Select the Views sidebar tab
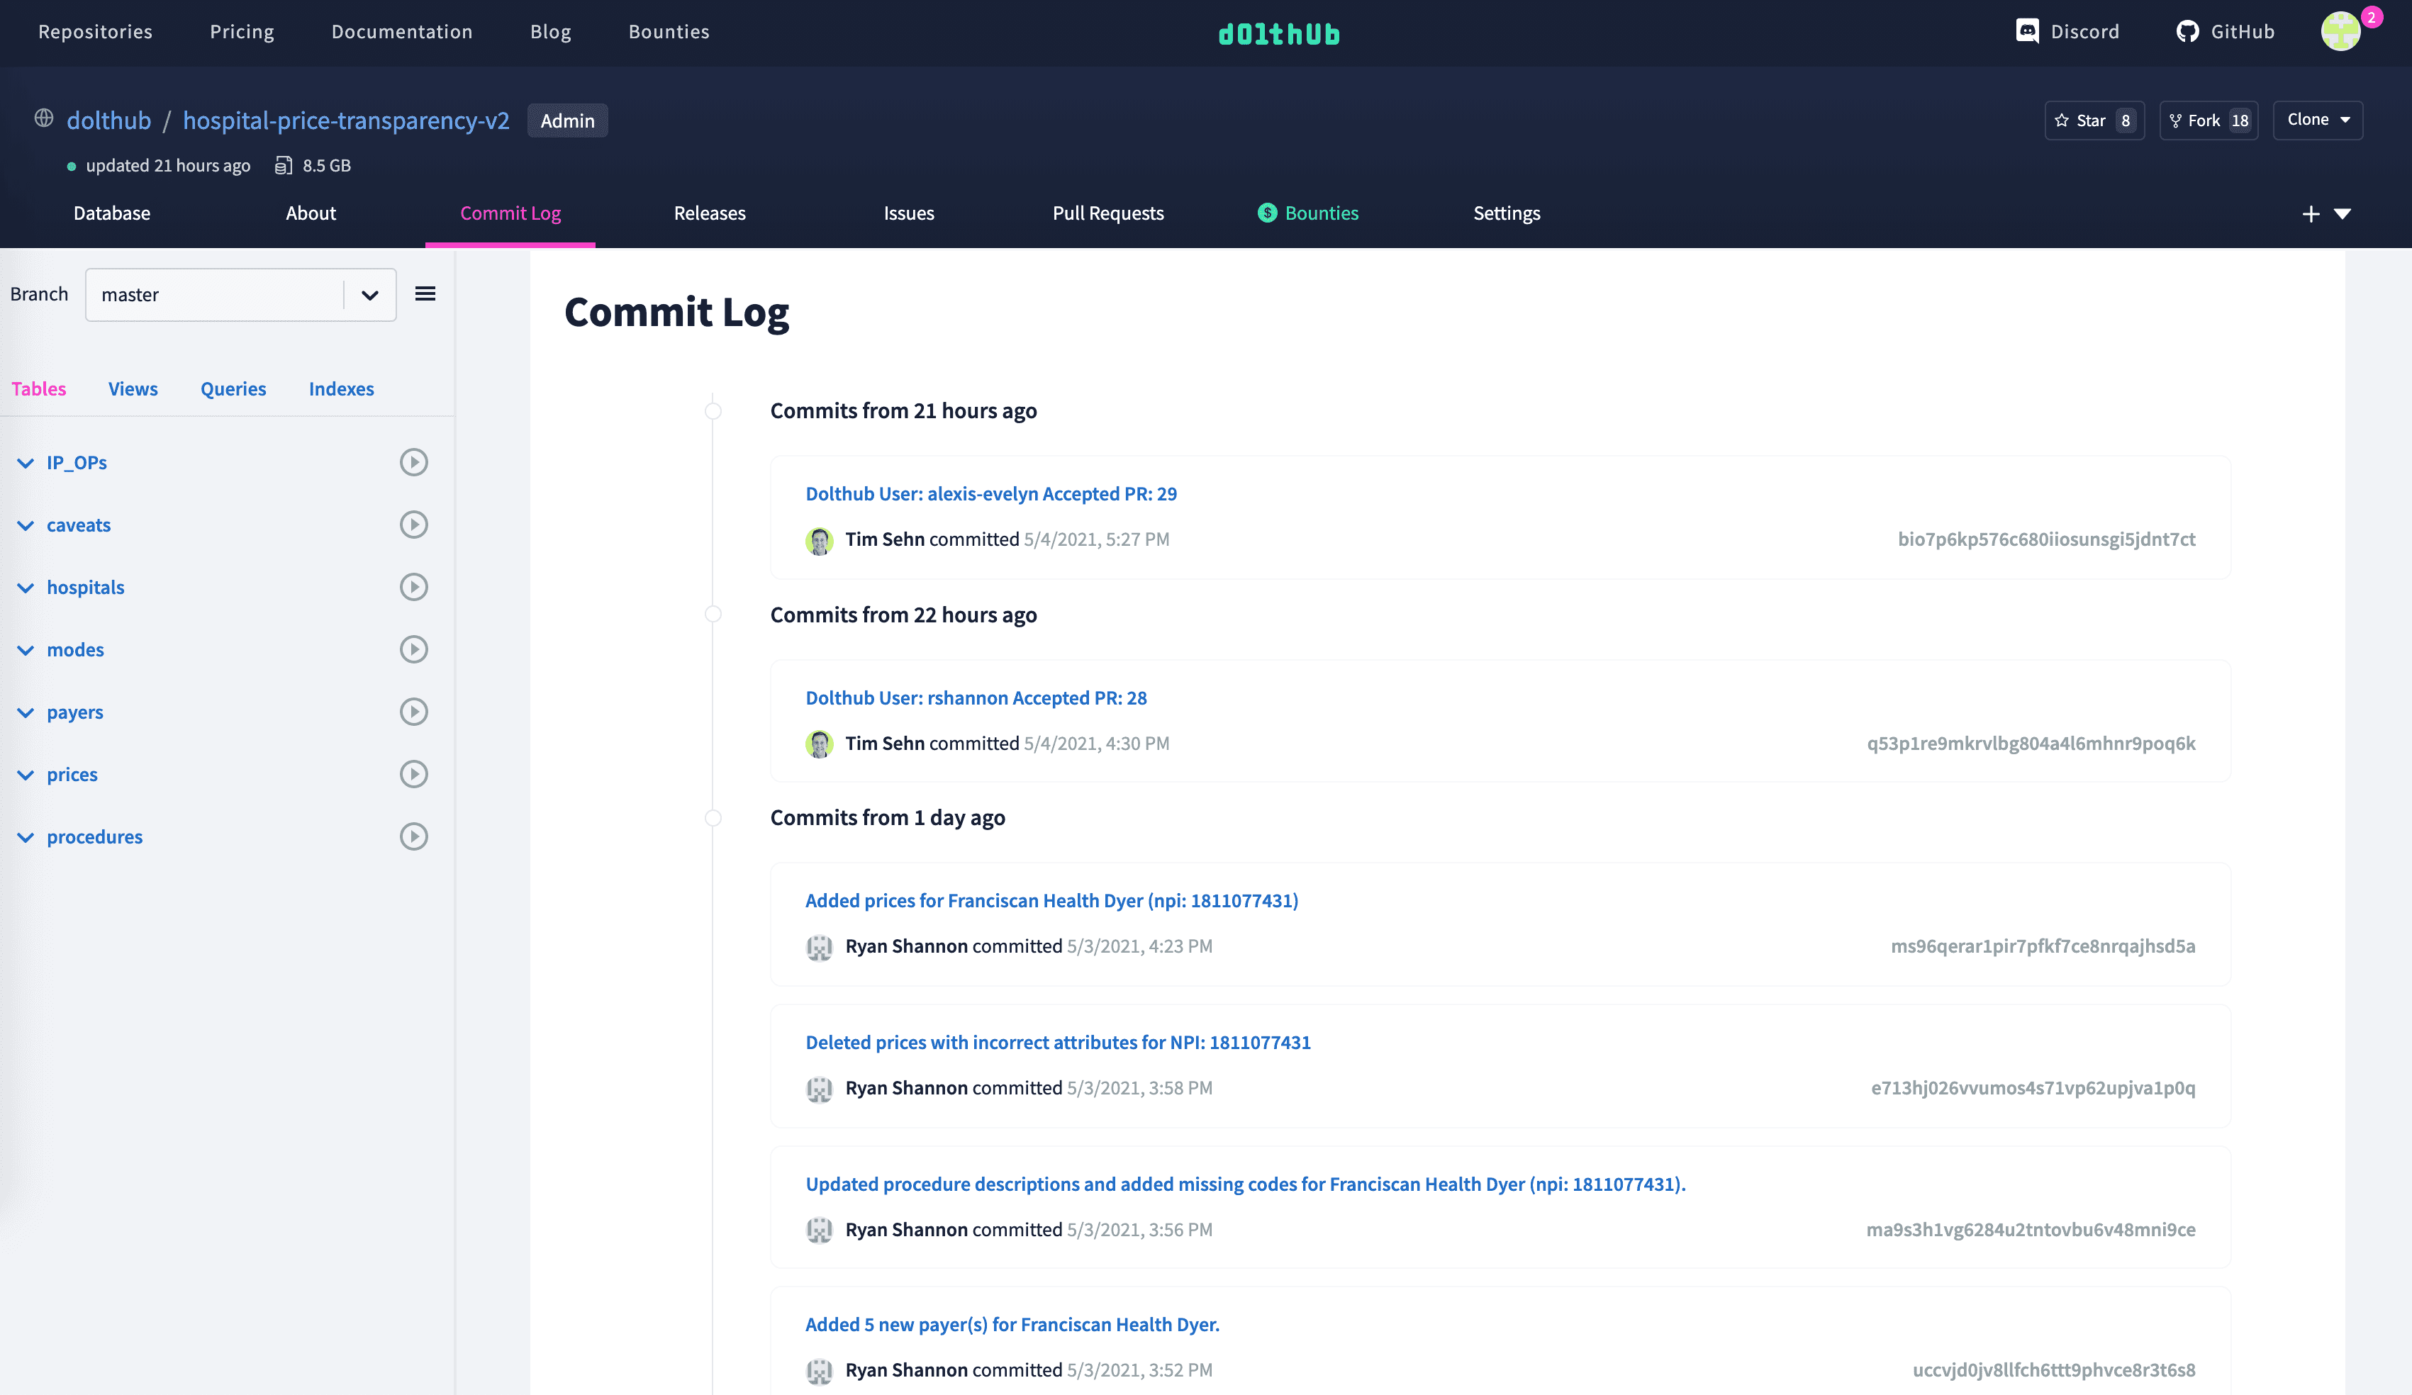This screenshot has height=1395, width=2412. click(133, 388)
